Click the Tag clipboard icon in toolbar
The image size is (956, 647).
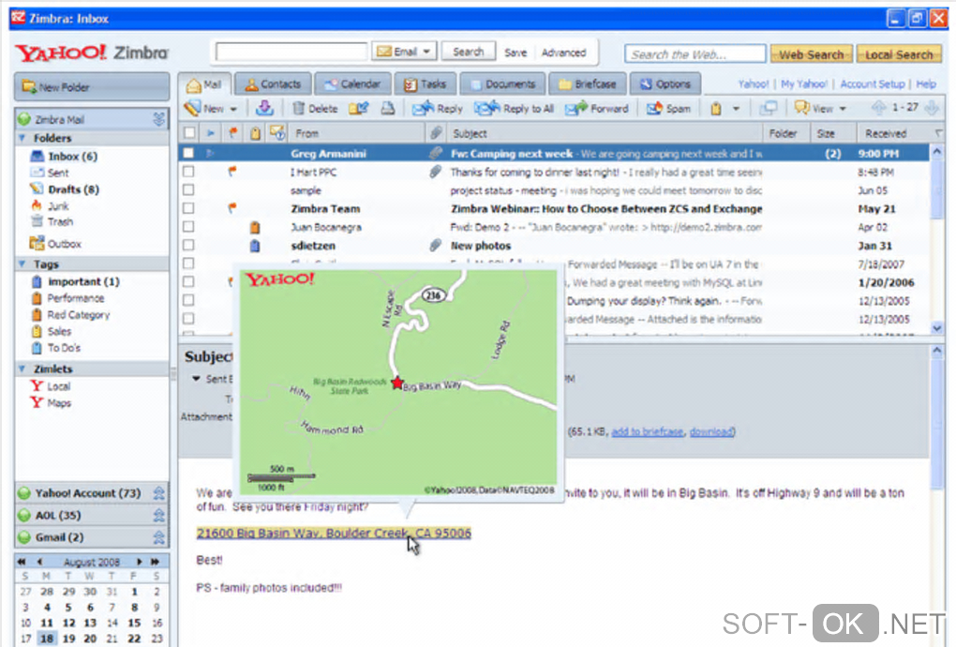[716, 109]
